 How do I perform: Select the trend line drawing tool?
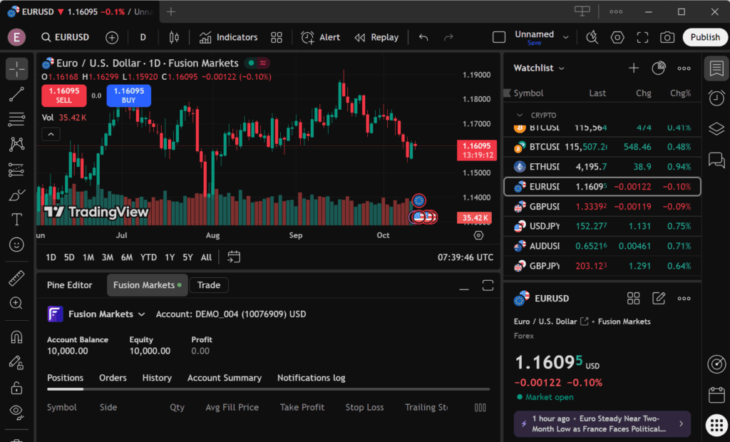point(17,94)
